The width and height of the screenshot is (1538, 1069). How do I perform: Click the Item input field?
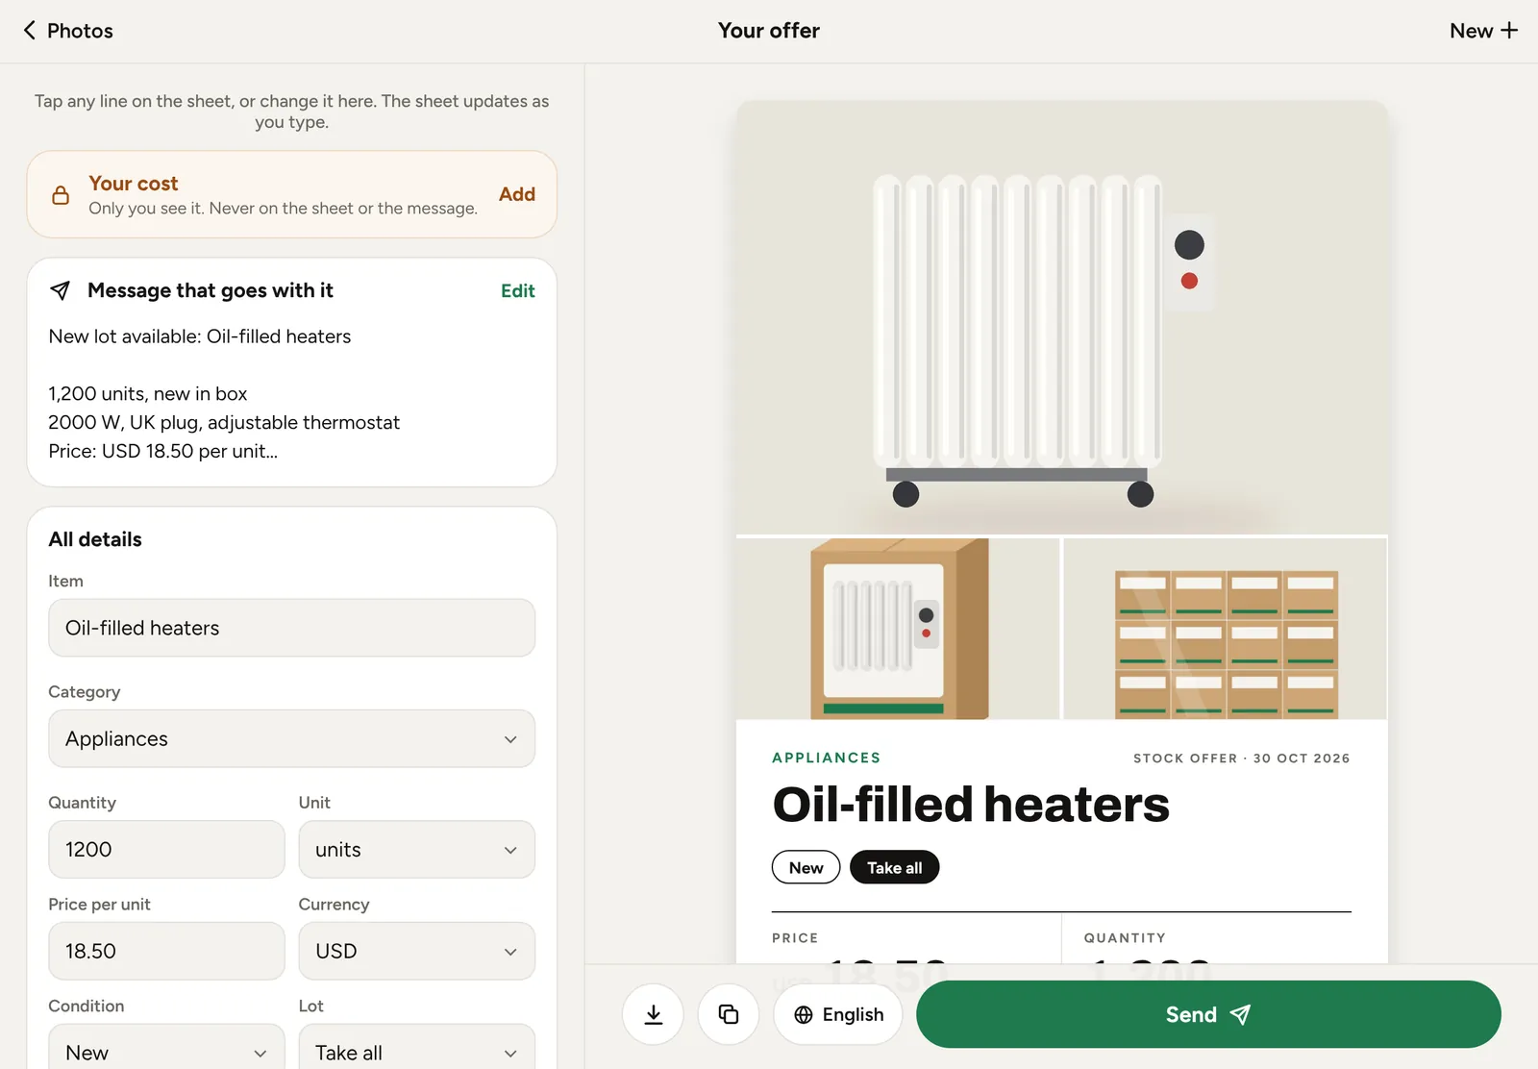point(291,628)
